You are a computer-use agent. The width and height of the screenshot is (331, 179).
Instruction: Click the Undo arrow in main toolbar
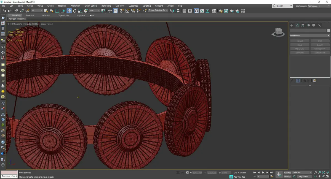(x=4, y=11)
